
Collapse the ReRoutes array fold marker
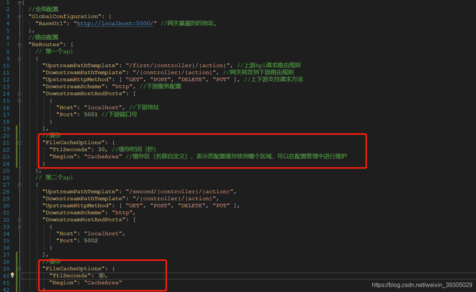[x=19, y=45]
